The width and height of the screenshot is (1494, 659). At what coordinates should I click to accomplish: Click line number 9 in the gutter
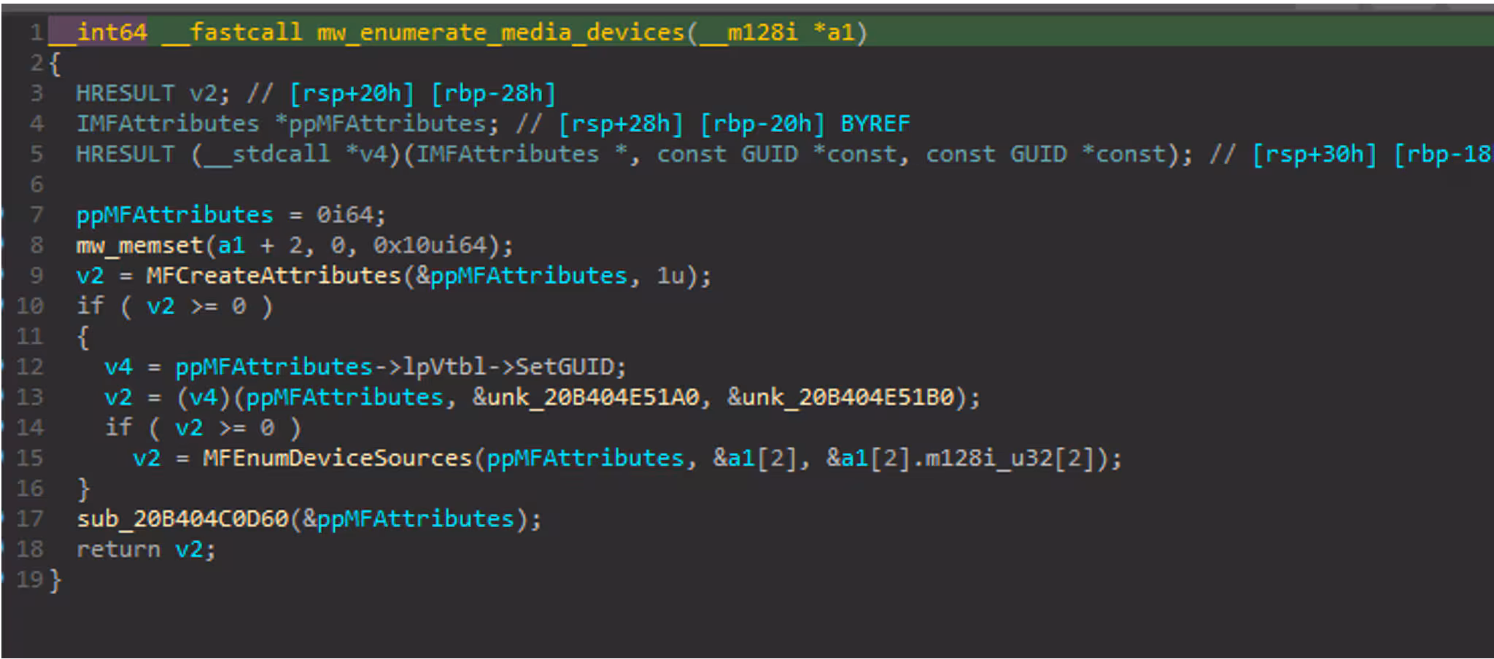(x=36, y=276)
